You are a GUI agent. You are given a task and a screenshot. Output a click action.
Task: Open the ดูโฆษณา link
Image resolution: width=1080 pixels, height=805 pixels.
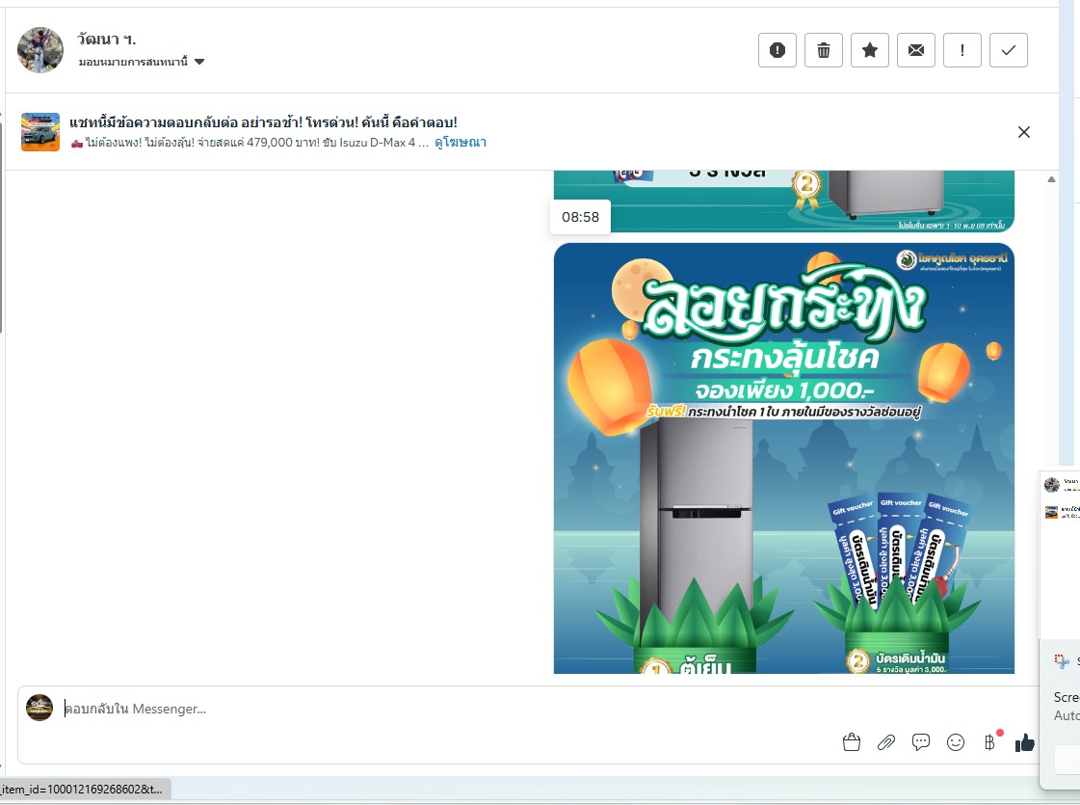(461, 143)
